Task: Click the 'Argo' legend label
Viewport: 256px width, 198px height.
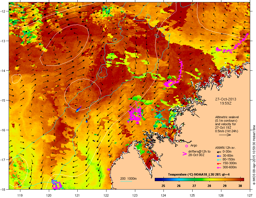Action: click(x=194, y=145)
